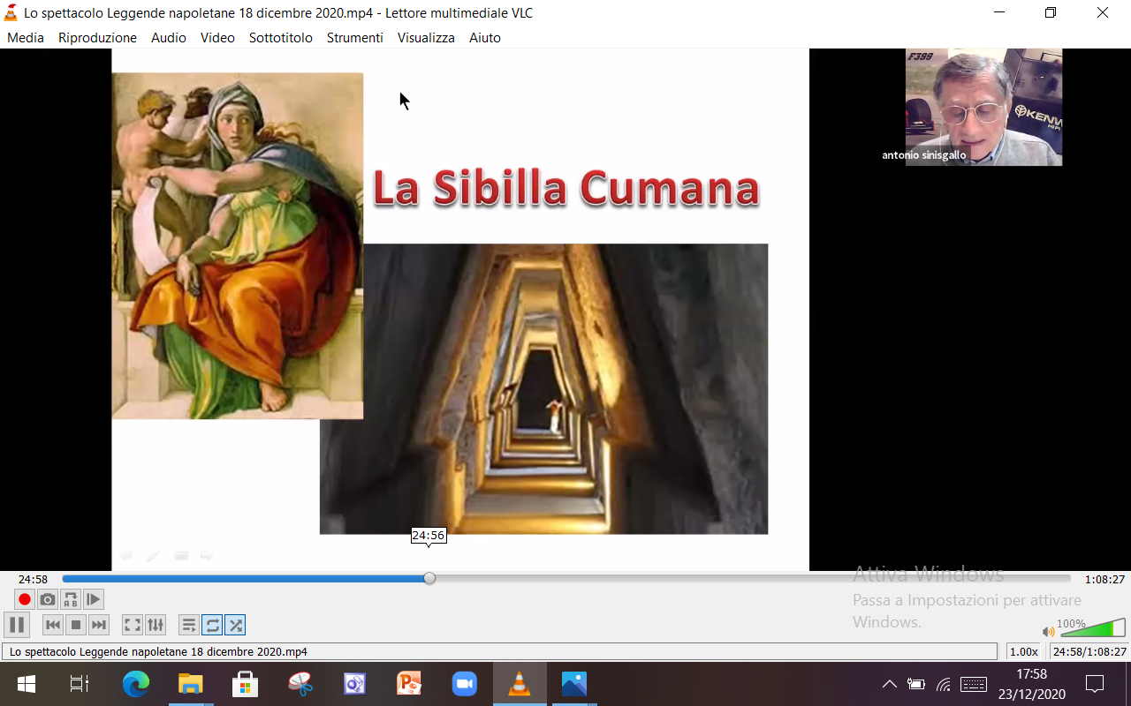Open the Riproduzione menu

click(x=97, y=38)
